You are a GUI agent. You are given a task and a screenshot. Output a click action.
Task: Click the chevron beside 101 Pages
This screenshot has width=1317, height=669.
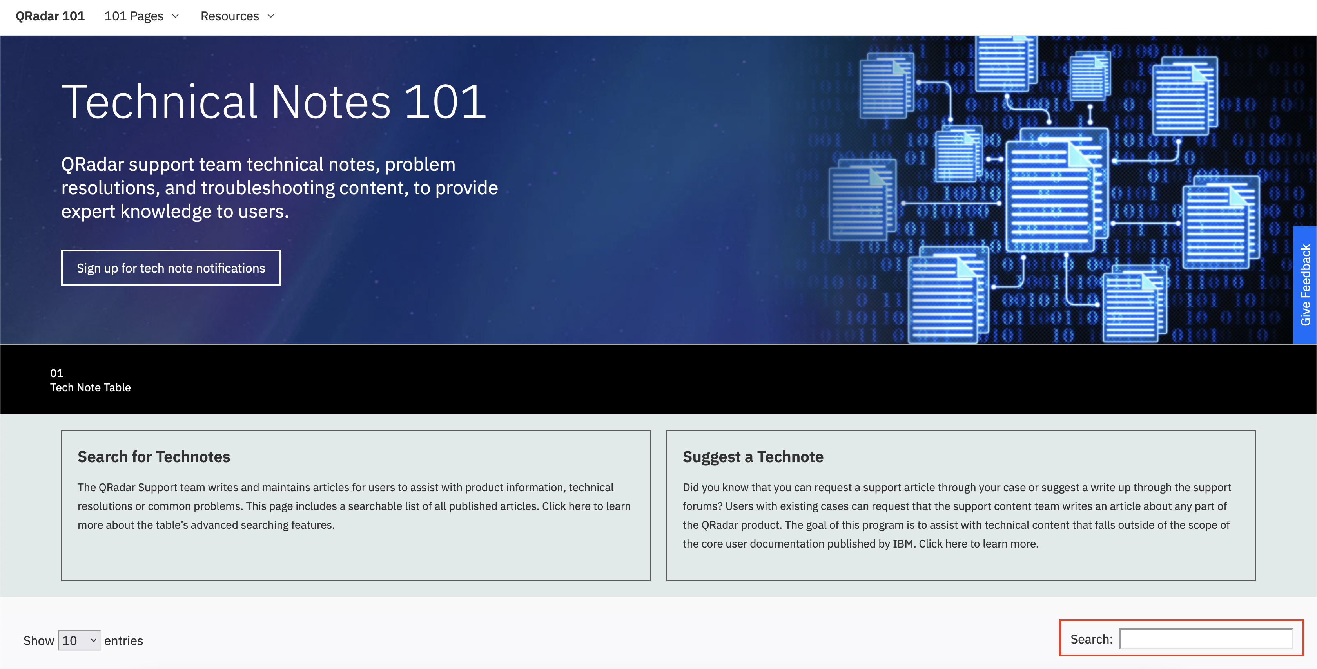pyautogui.click(x=175, y=16)
